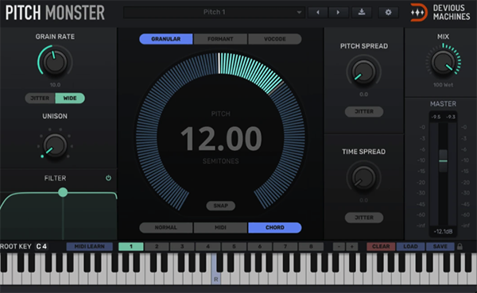Open the settings gear icon
Image resolution: width=477 pixels, height=293 pixels.
tap(388, 13)
